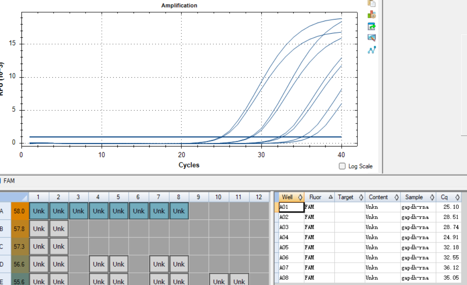The image size is (467, 285).
Task: Select plate well D7 Unk
Action: (x=159, y=264)
